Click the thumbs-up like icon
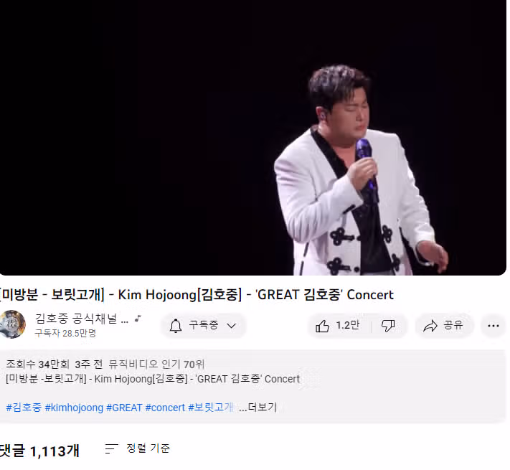The width and height of the screenshot is (510, 470). click(x=322, y=326)
